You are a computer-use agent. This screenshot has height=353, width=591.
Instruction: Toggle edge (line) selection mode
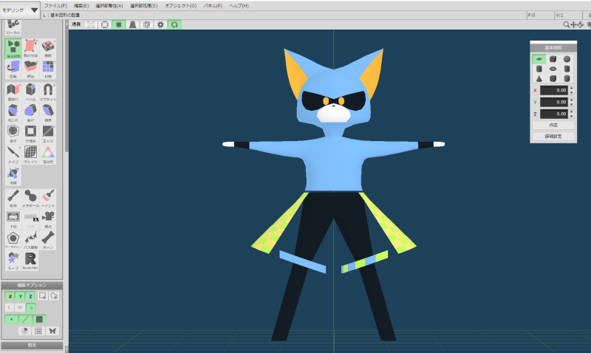[25, 320]
